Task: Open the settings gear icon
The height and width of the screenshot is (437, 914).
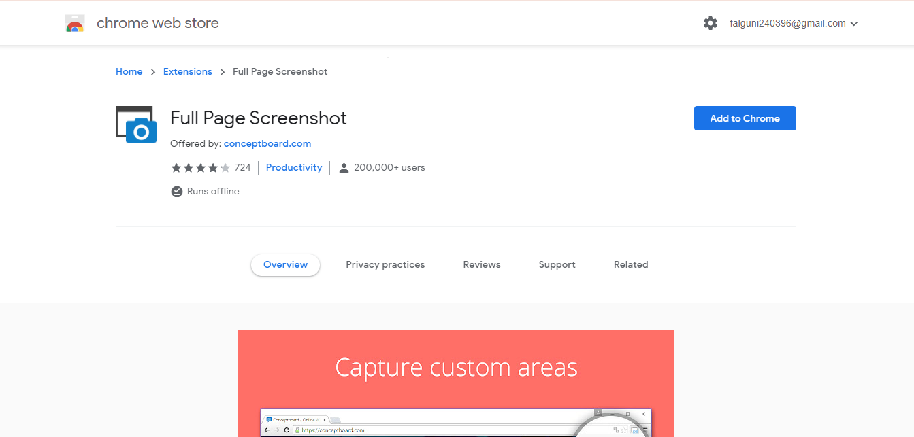Action: tap(711, 23)
